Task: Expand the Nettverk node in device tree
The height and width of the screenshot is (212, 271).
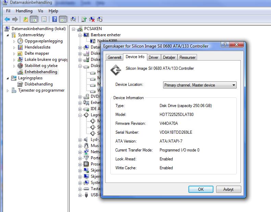Action: 80,152
